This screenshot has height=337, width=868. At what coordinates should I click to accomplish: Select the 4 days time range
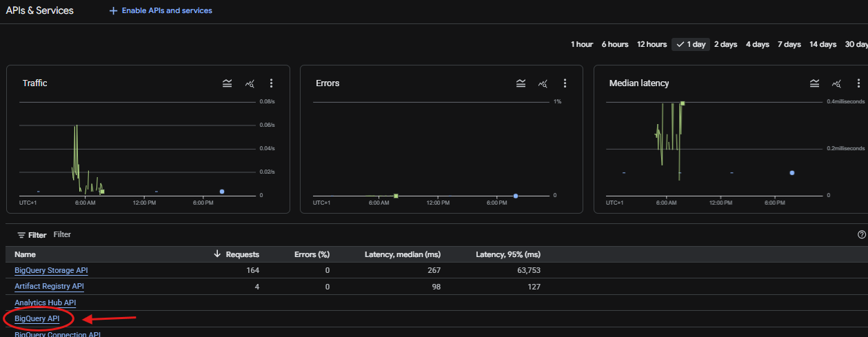pyautogui.click(x=757, y=44)
